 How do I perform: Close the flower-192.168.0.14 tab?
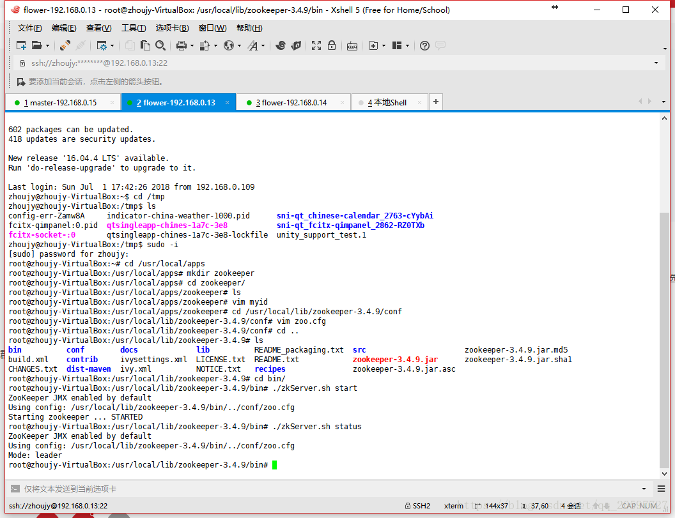pyautogui.click(x=342, y=102)
